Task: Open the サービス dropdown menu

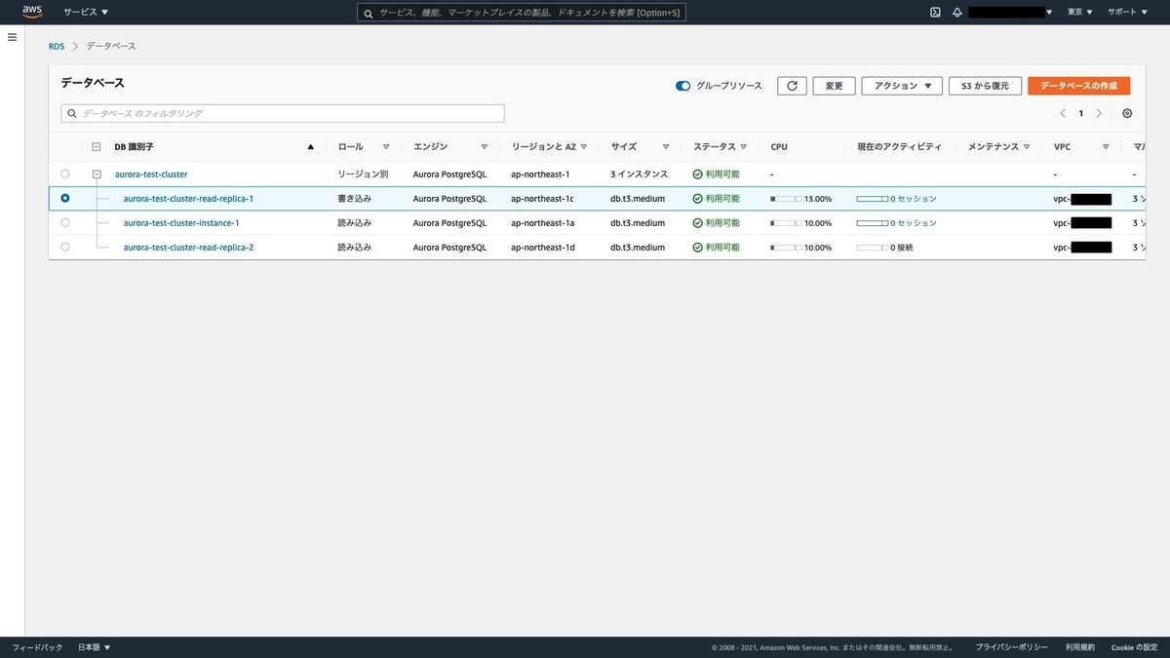Action: [x=86, y=12]
